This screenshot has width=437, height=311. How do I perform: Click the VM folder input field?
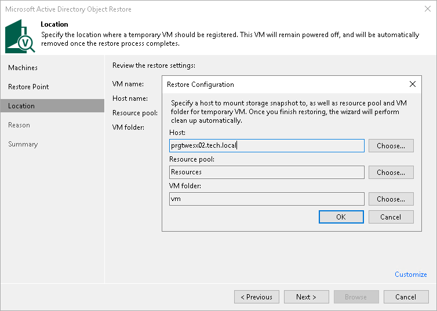tap(267, 199)
